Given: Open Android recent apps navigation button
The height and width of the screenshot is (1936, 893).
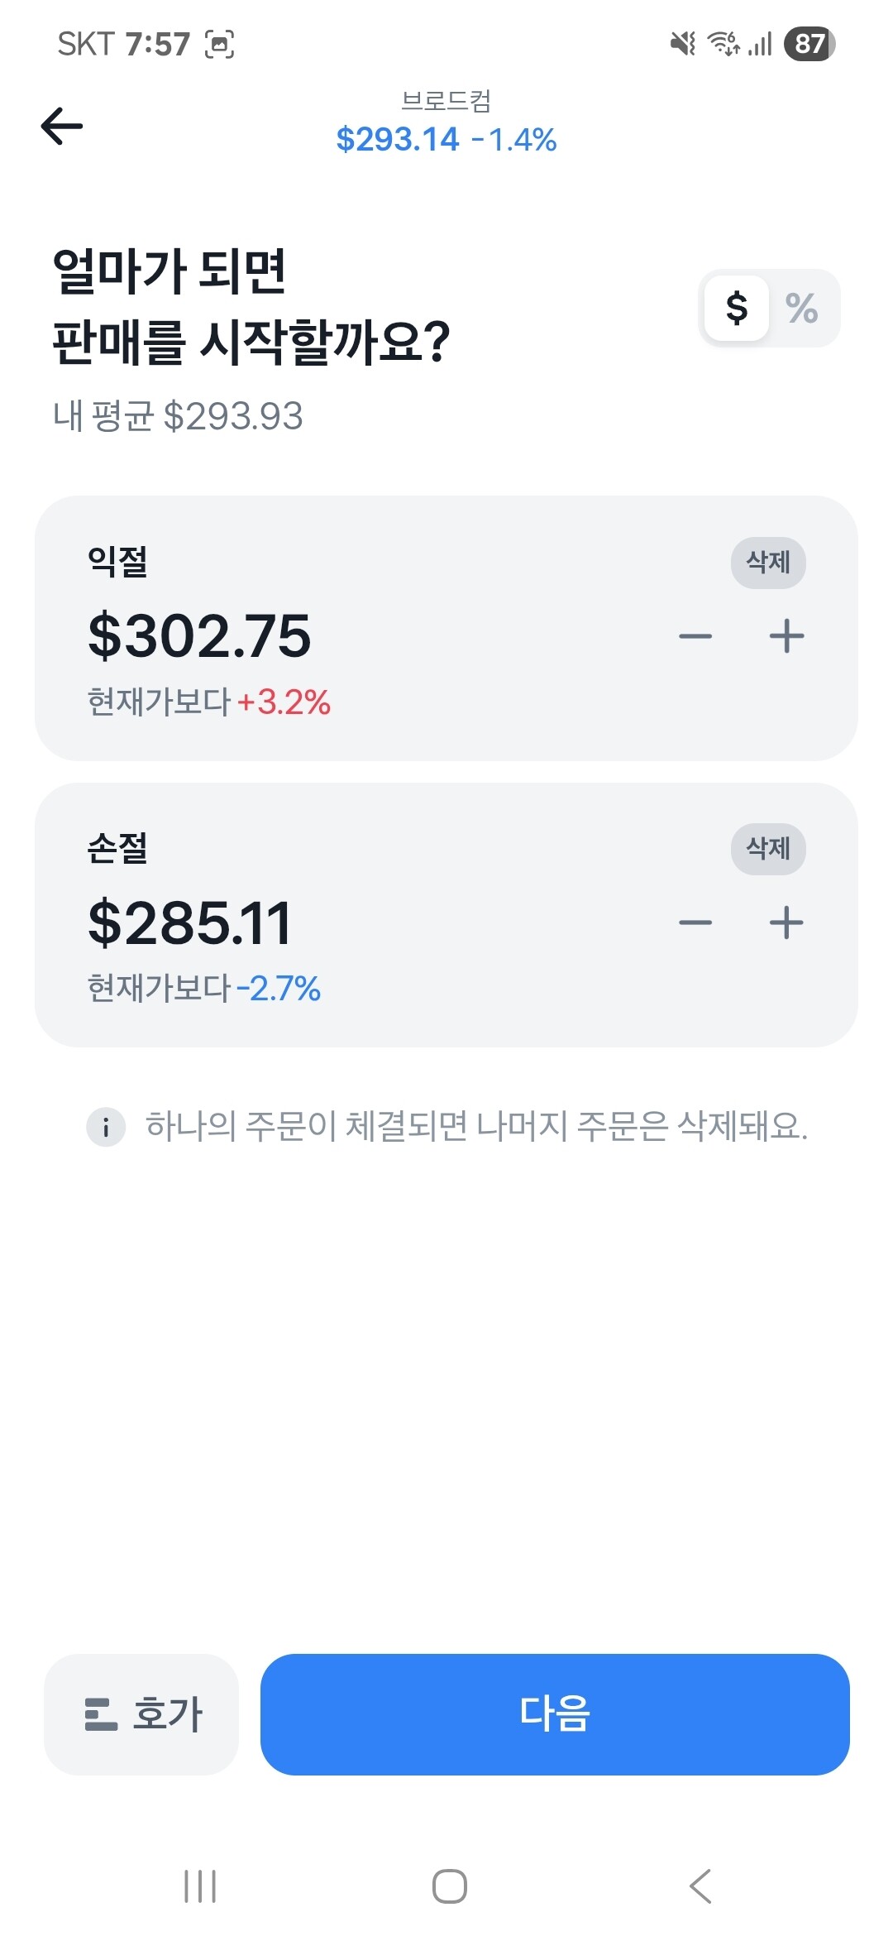Looking at the screenshot, I should [200, 1886].
